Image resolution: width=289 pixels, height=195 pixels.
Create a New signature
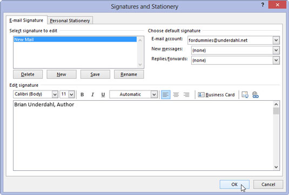click(62, 74)
